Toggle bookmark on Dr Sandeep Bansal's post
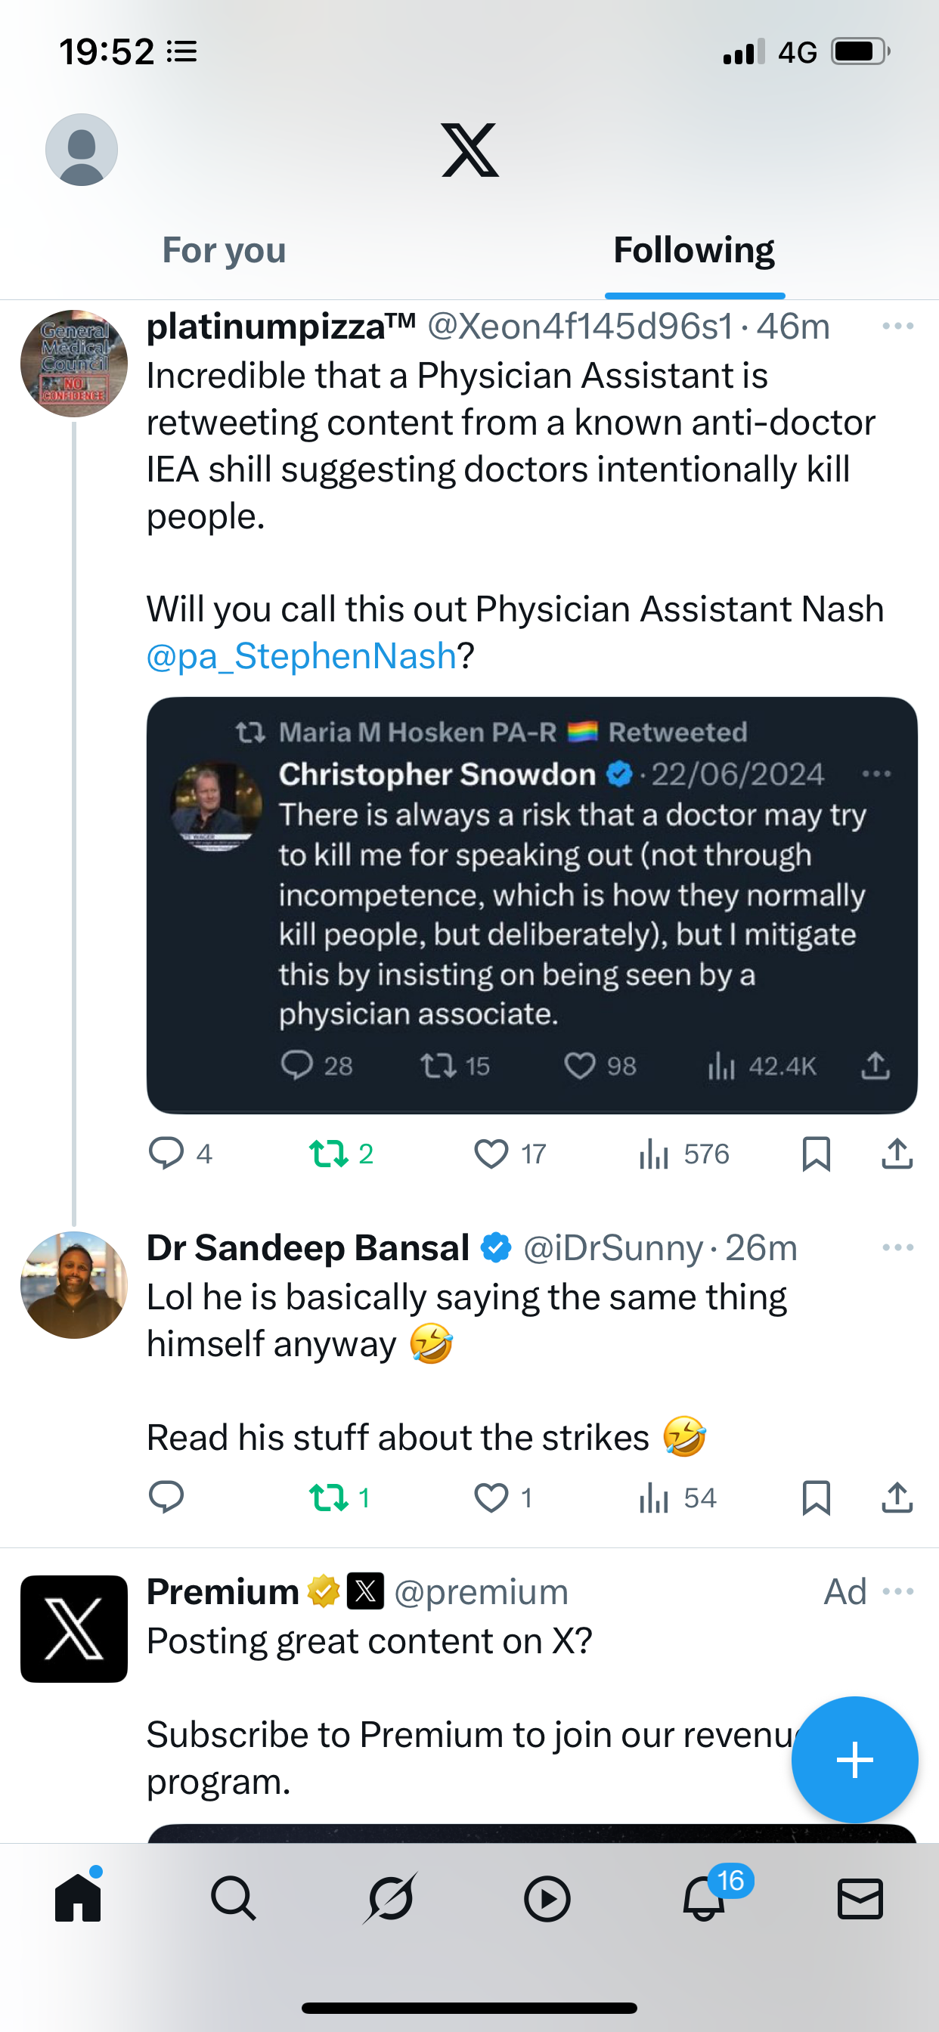The height and width of the screenshot is (2032, 939). 816,1498
